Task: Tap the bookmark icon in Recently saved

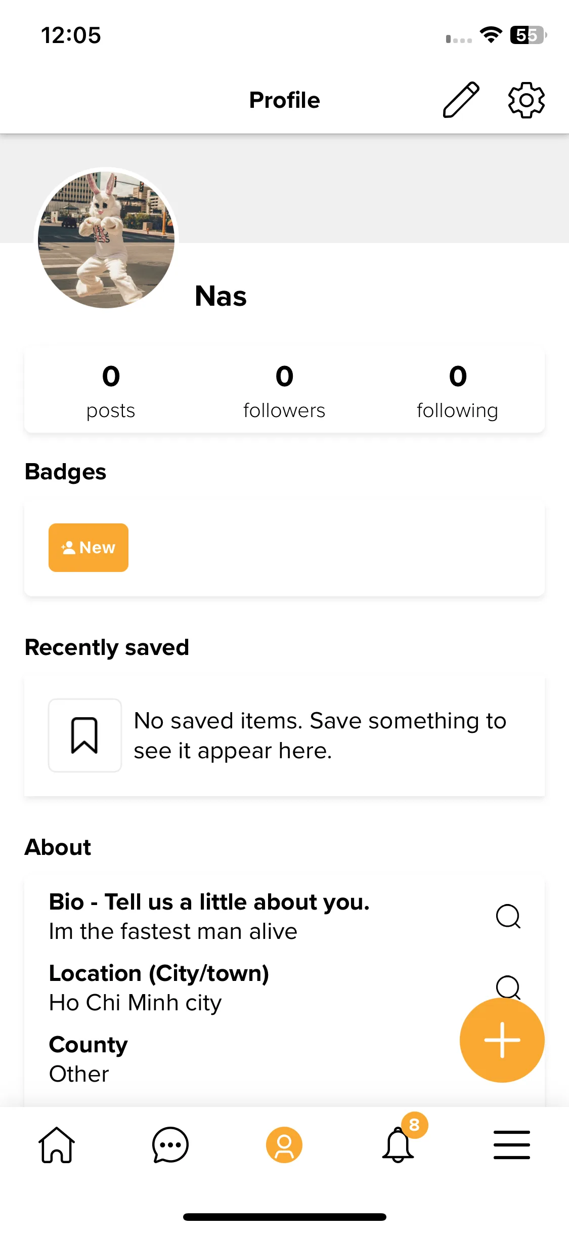Action: (84, 735)
